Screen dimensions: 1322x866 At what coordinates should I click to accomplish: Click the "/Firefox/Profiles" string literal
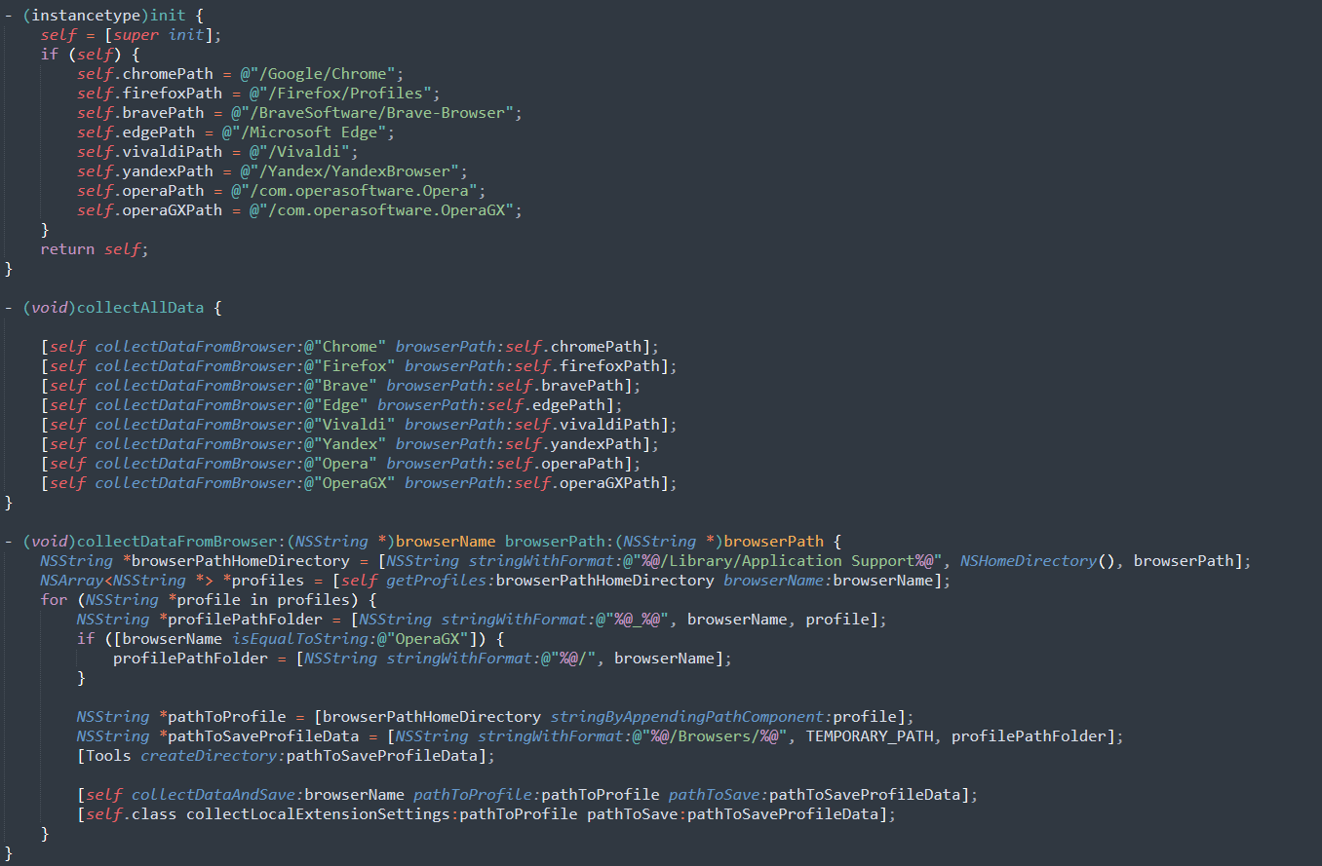pyautogui.click(x=340, y=94)
